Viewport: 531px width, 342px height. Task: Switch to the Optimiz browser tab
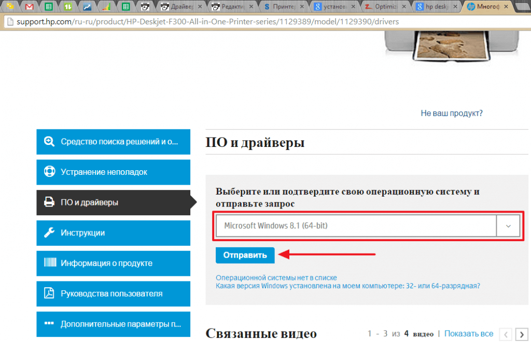pos(384,7)
